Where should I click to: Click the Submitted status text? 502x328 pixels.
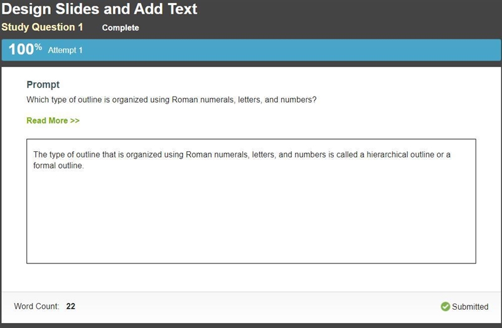click(x=470, y=307)
